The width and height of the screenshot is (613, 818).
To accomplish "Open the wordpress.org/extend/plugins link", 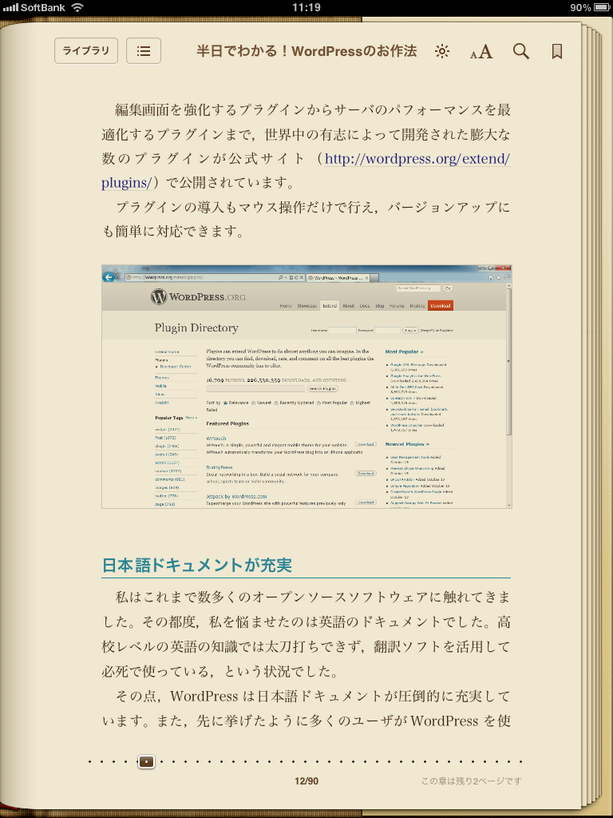I will point(417,159).
